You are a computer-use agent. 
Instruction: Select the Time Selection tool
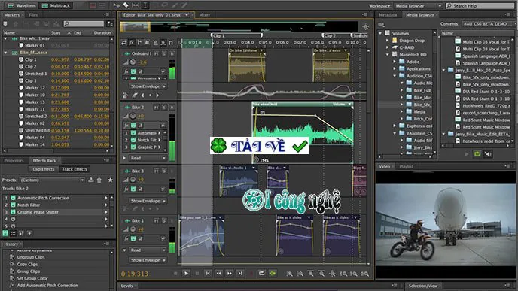[145, 5]
